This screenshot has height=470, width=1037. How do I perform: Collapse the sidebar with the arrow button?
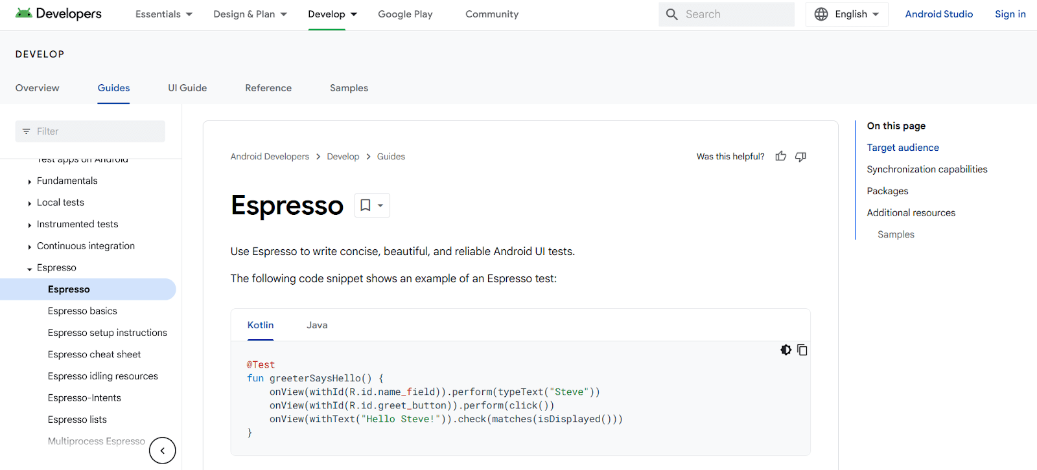pyautogui.click(x=162, y=451)
